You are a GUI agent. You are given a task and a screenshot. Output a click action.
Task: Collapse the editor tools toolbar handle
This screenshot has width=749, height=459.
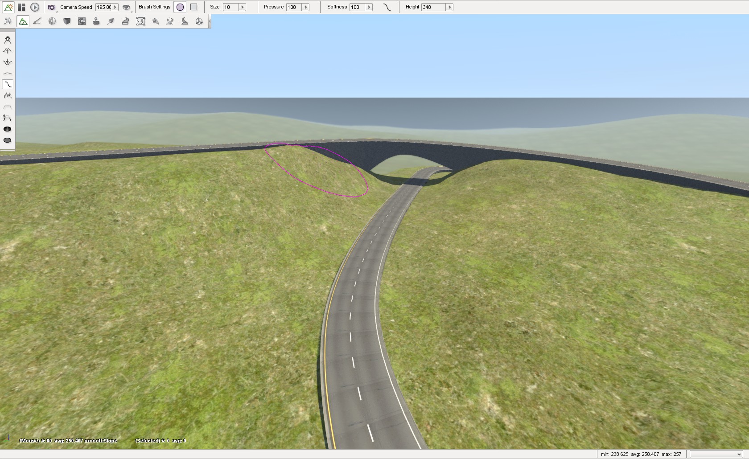tap(210, 21)
